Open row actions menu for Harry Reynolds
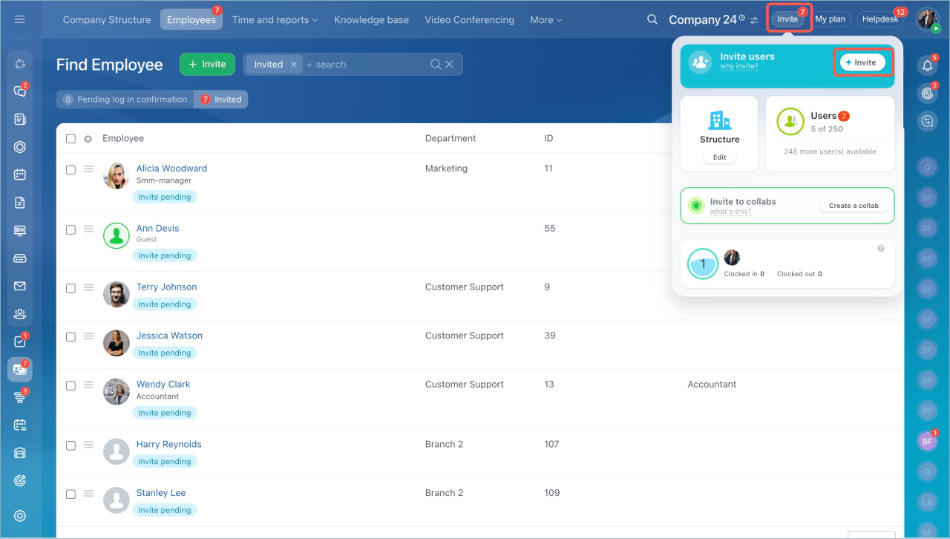Viewport: 950px width, 539px height. pos(88,445)
